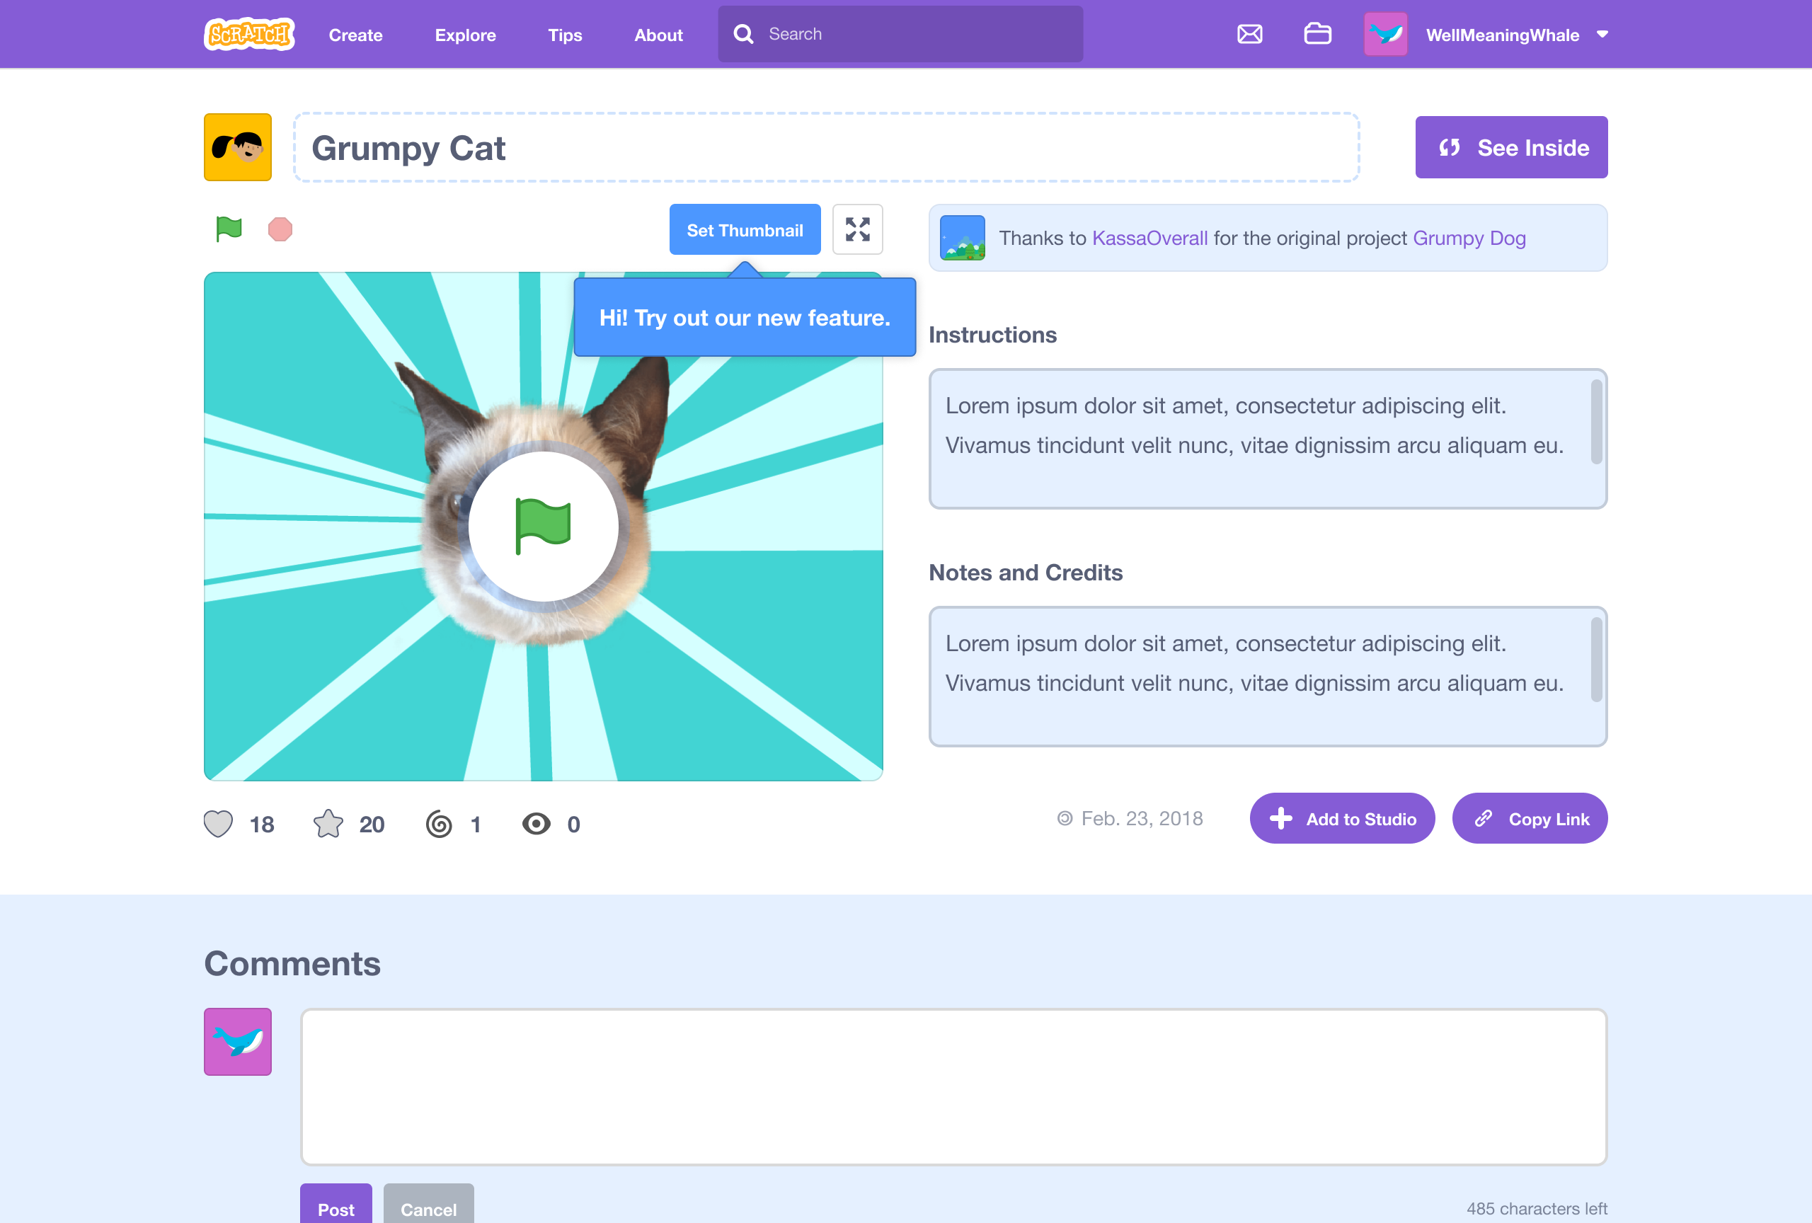Favorite the project with the star icon
Screen dimensions: 1812x1223
328,824
